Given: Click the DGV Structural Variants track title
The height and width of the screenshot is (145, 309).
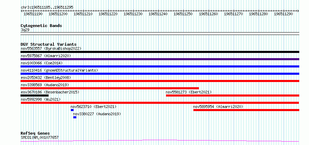Looking at the screenshot, I should [49, 44].
